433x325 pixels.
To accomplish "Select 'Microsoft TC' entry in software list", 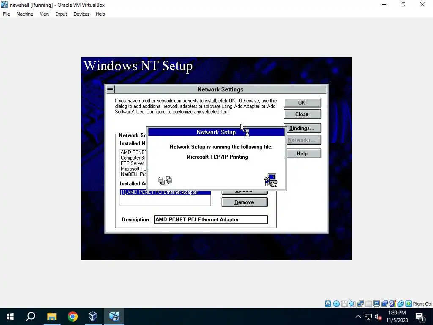I will point(133,169).
